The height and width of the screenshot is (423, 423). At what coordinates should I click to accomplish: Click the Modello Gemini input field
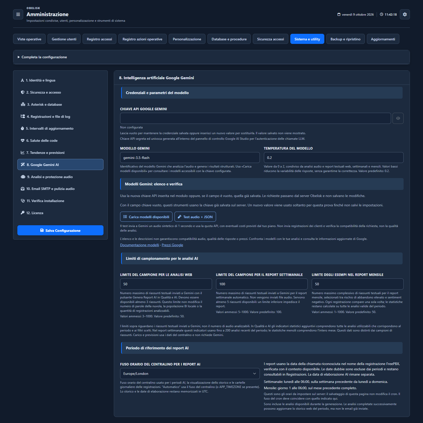pyautogui.click(x=190, y=158)
